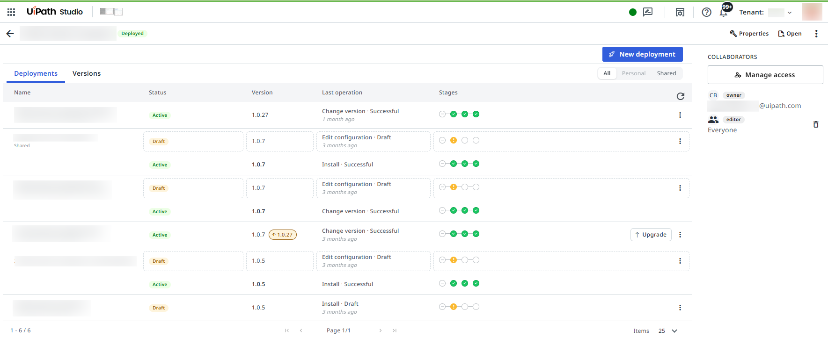Click the CB owner avatar
The width and height of the screenshot is (828, 352).
click(x=713, y=95)
